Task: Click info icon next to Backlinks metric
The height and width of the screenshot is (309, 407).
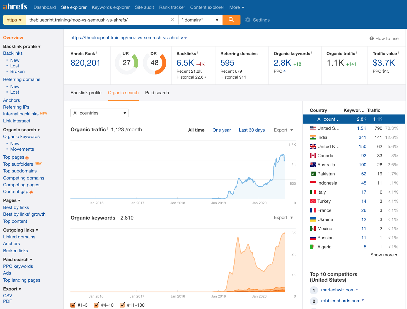Action: pyautogui.click(x=197, y=52)
